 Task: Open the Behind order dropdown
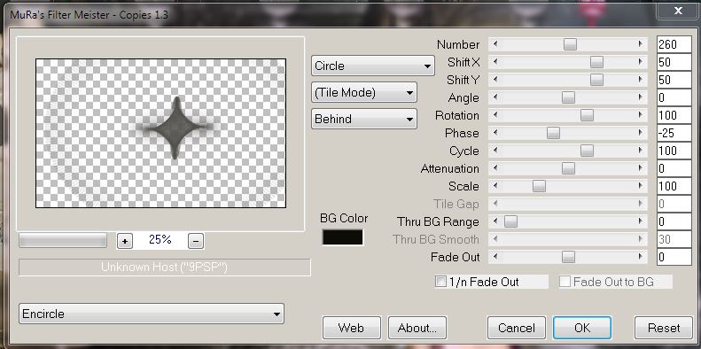pyautogui.click(x=364, y=119)
